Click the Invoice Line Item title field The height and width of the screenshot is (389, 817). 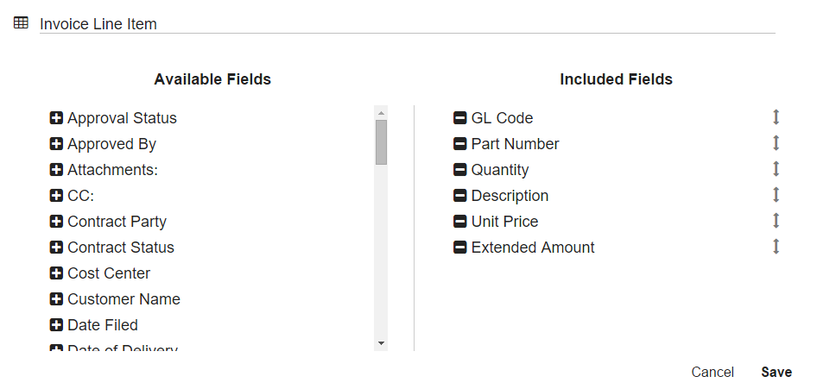tap(406, 24)
